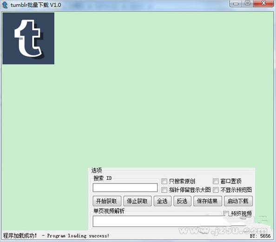Click 停止获取 button
This screenshot has height=242, width=276.
(x=137, y=201)
